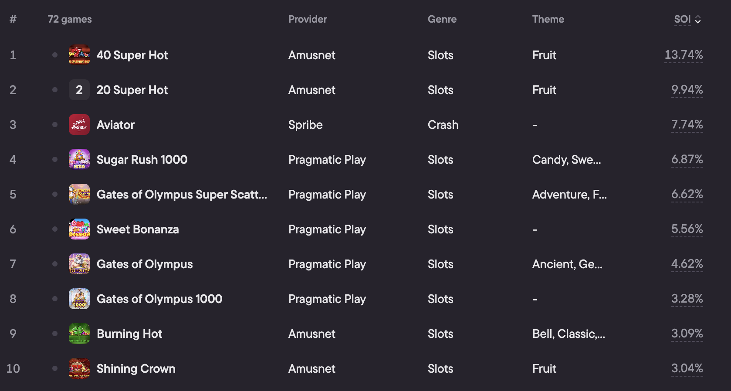Click the status dot next to Aviator
This screenshot has height=391, width=731.
[55, 125]
